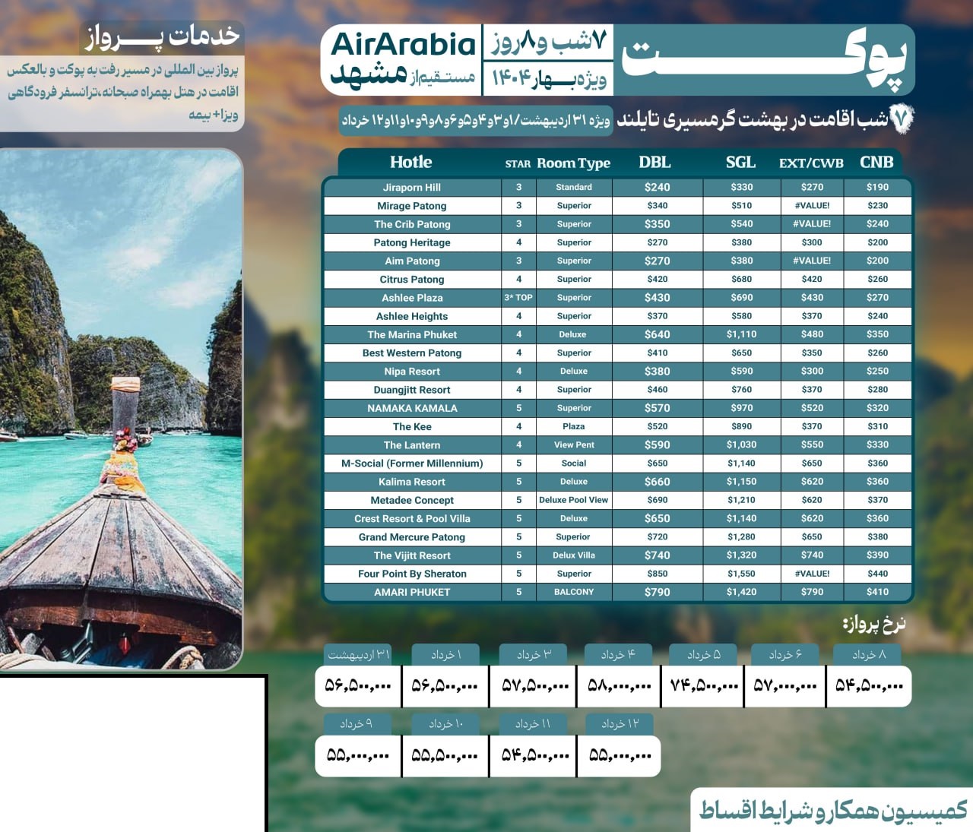Click M-Social (Former Millennium) hotel name

click(412, 463)
